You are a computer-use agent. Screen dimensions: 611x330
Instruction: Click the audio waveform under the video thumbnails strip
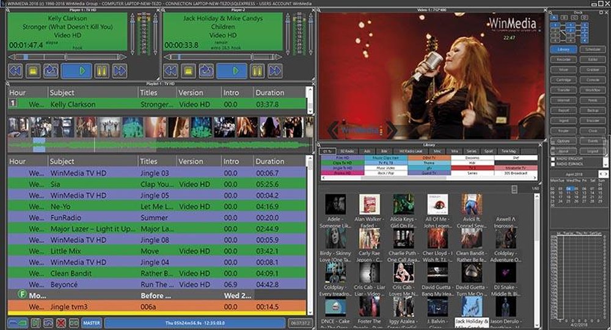point(159,145)
